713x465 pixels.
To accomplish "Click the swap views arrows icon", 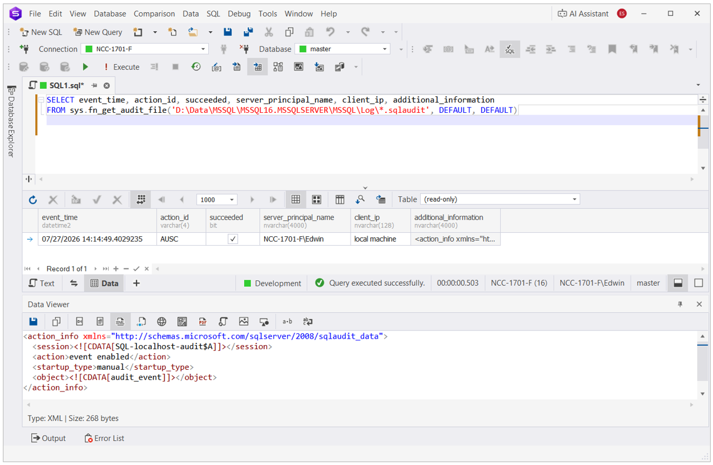I will pyautogui.click(x=74, y=283).
